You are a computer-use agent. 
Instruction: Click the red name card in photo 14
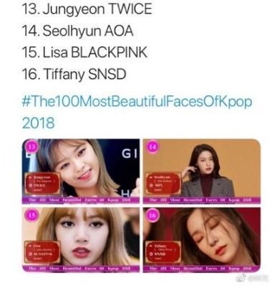(x=163, y=184)
